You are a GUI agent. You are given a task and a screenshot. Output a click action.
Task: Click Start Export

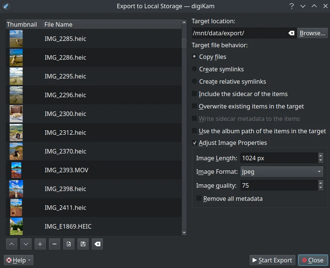click(x=272, y=260)
